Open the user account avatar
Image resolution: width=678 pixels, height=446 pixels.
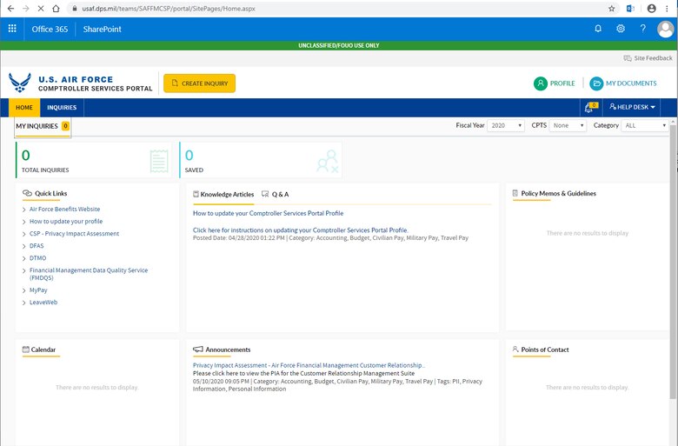click(666, 29)
